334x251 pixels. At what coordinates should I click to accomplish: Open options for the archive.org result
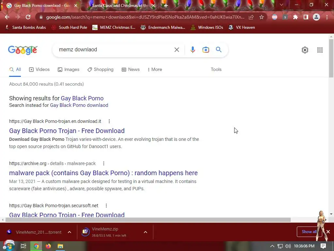pos(104,163)
